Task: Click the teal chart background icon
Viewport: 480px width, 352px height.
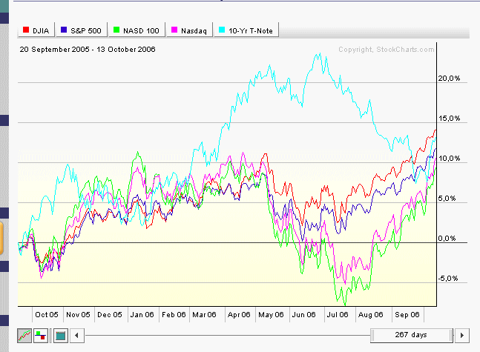Action: click(61, 336)
